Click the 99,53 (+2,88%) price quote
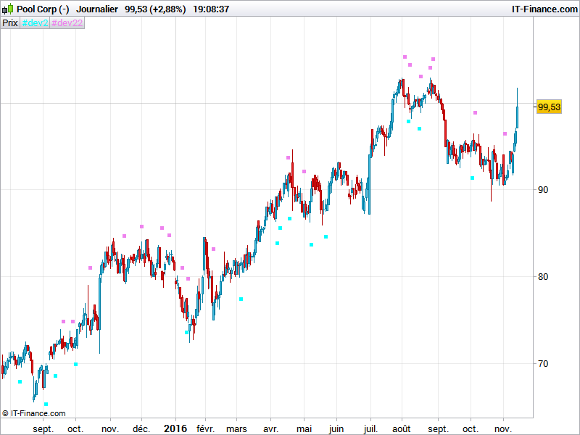The image size is (580, 435). click(155, 9)
